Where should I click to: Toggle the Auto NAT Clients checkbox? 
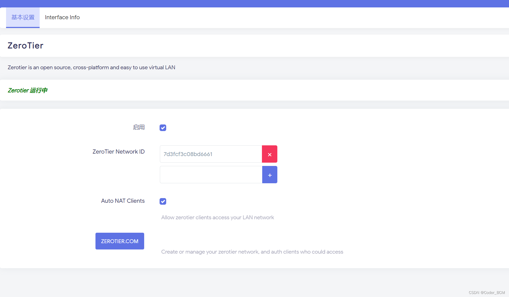click(163, 201)
